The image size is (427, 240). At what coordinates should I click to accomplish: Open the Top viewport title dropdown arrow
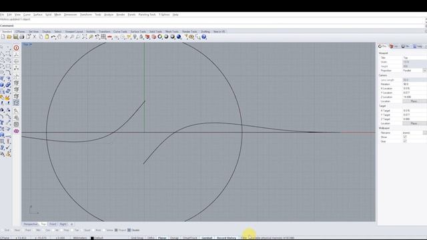(x=31, y=45)
